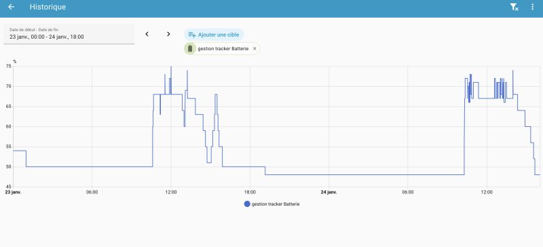Go to next date range
The width and height of the screenshot is (543, 247).
[168, 34]
